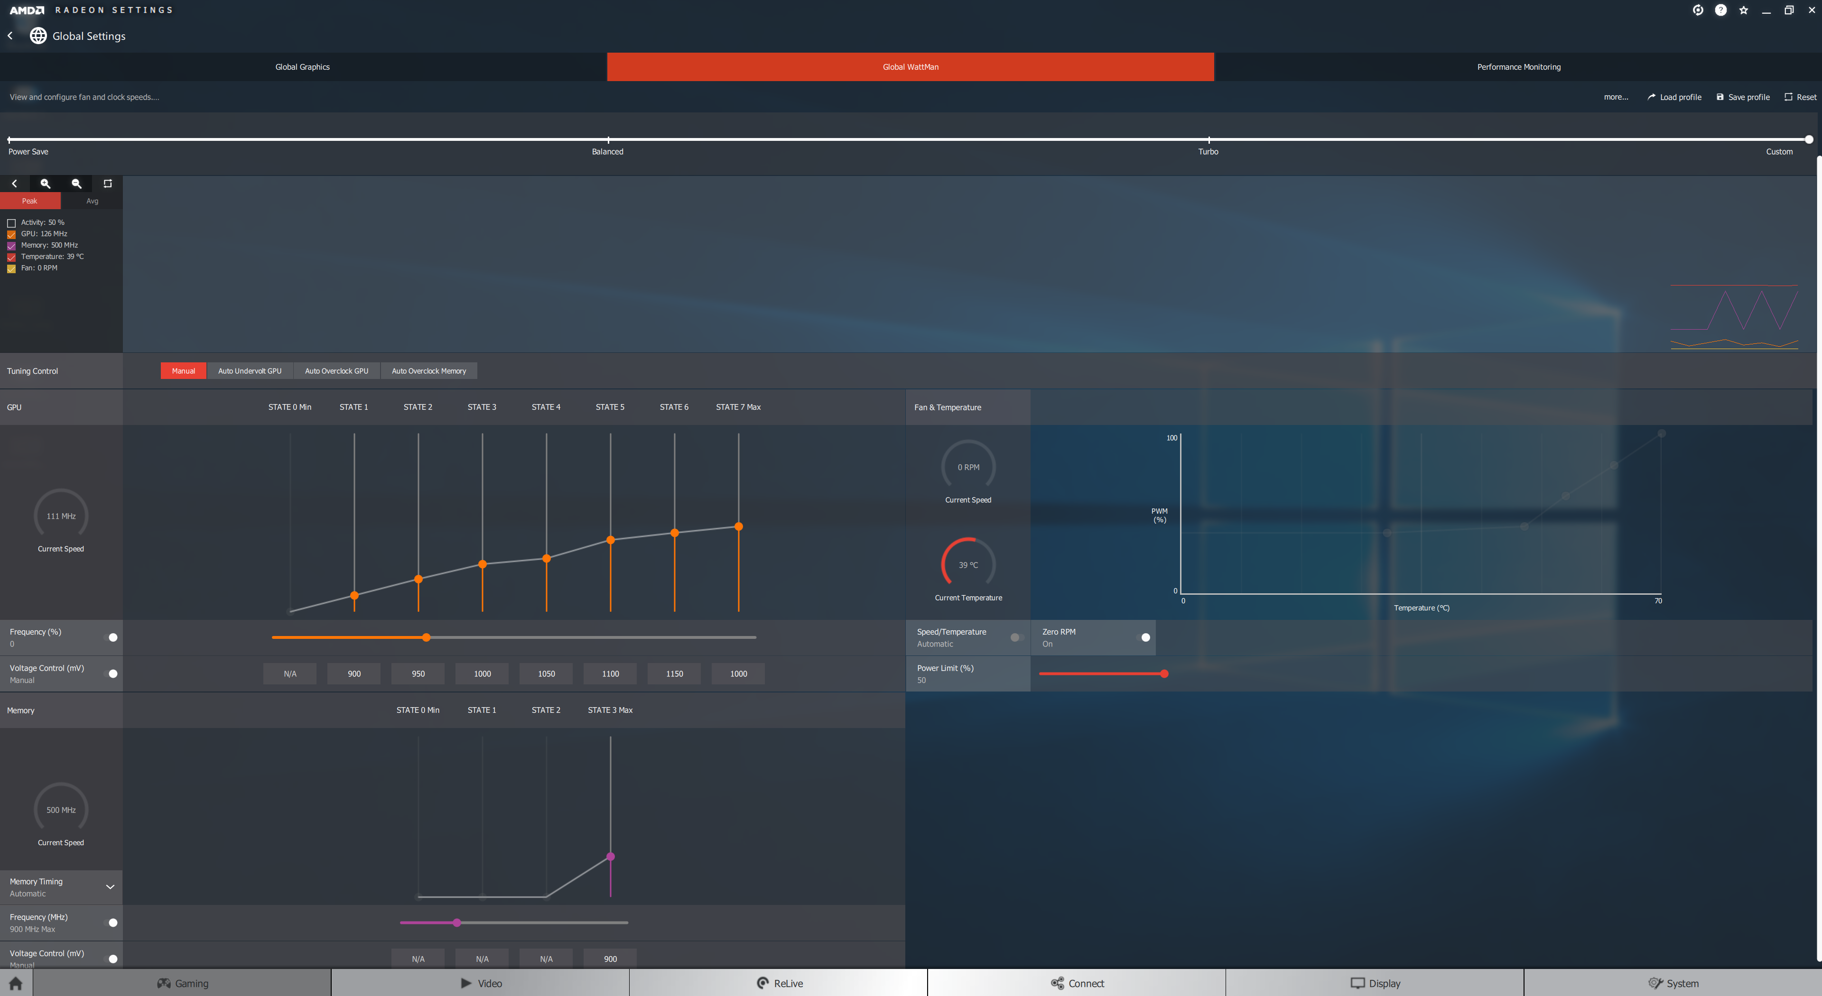Viewport: 1822px width, 996px height.
Task: Click the graph zoom-out magnifier icon
Action: pyautogui.click(x=76, y=183)
